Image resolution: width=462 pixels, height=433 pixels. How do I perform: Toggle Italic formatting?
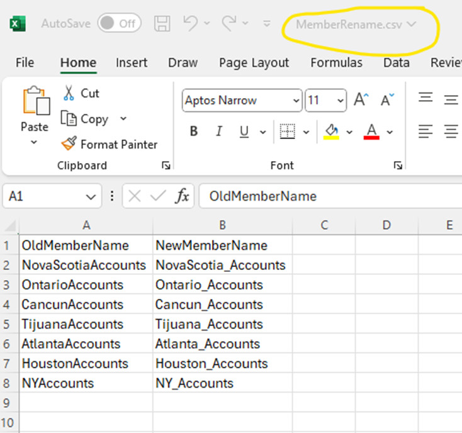(x=219, y=132)
